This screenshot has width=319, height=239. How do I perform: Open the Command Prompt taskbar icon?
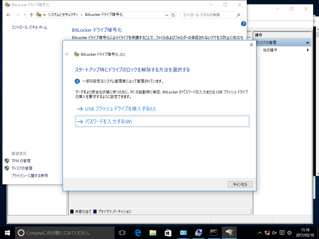pyautogui.click(x=214, y=233)
